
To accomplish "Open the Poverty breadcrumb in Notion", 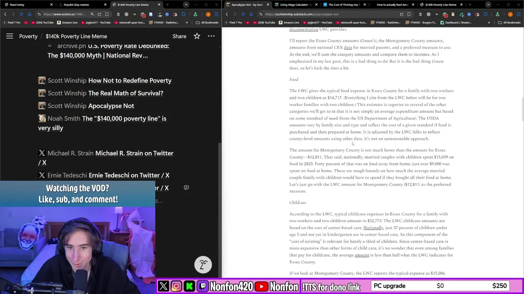I will 28,36.
